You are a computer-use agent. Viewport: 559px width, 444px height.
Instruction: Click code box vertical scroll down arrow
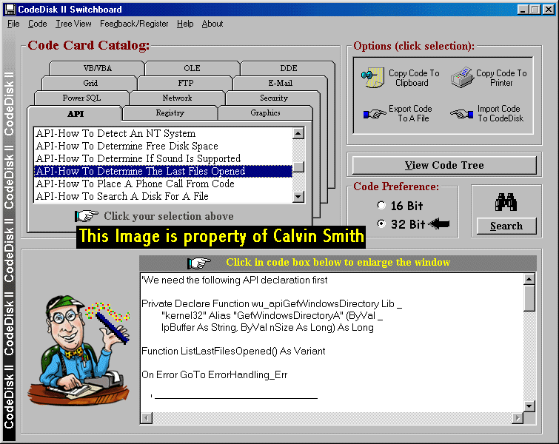(x=529, y=406)
